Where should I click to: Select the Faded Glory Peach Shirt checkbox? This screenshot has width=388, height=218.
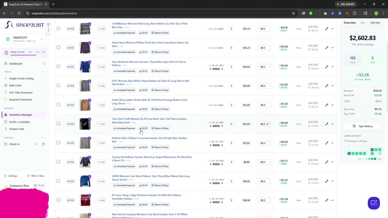click(58, 105)
